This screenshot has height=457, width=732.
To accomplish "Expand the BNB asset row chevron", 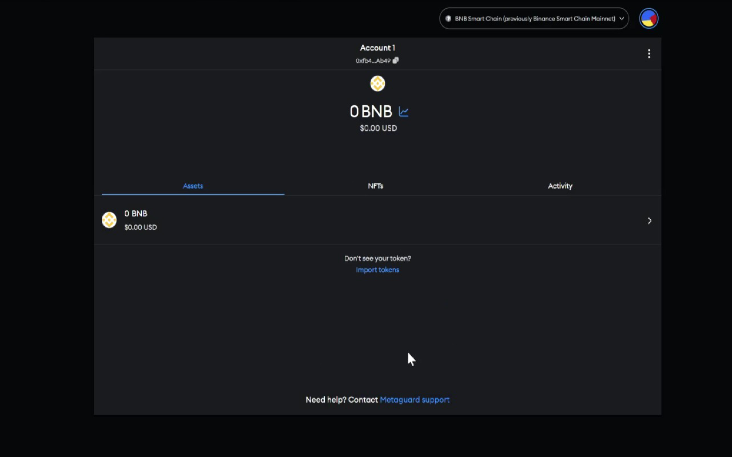I will click(650, 221).
